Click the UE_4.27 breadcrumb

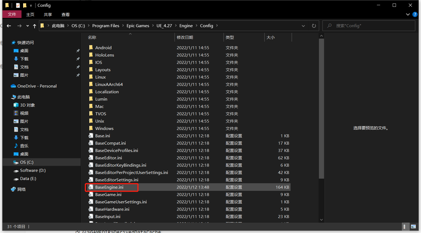pyautogui.click(x=164, y=26)
